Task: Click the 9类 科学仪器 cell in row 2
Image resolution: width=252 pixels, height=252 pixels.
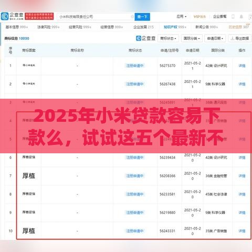Action: coord(215,84)
